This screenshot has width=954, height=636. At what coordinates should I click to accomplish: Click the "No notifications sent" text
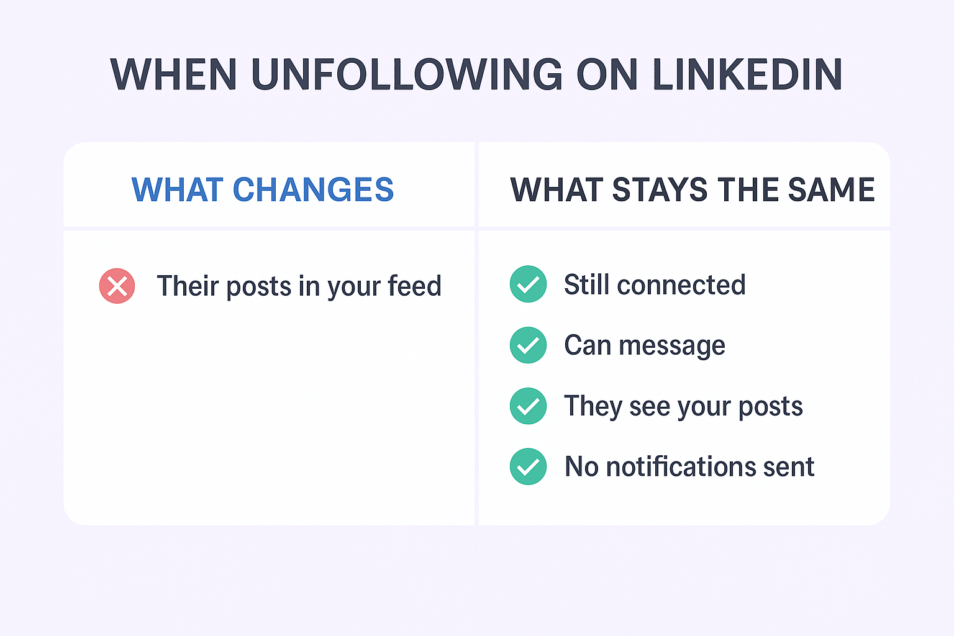(689, 466)
